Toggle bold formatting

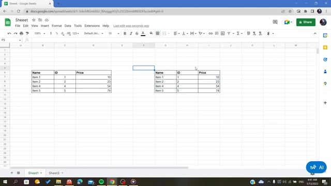click(125, 33)
